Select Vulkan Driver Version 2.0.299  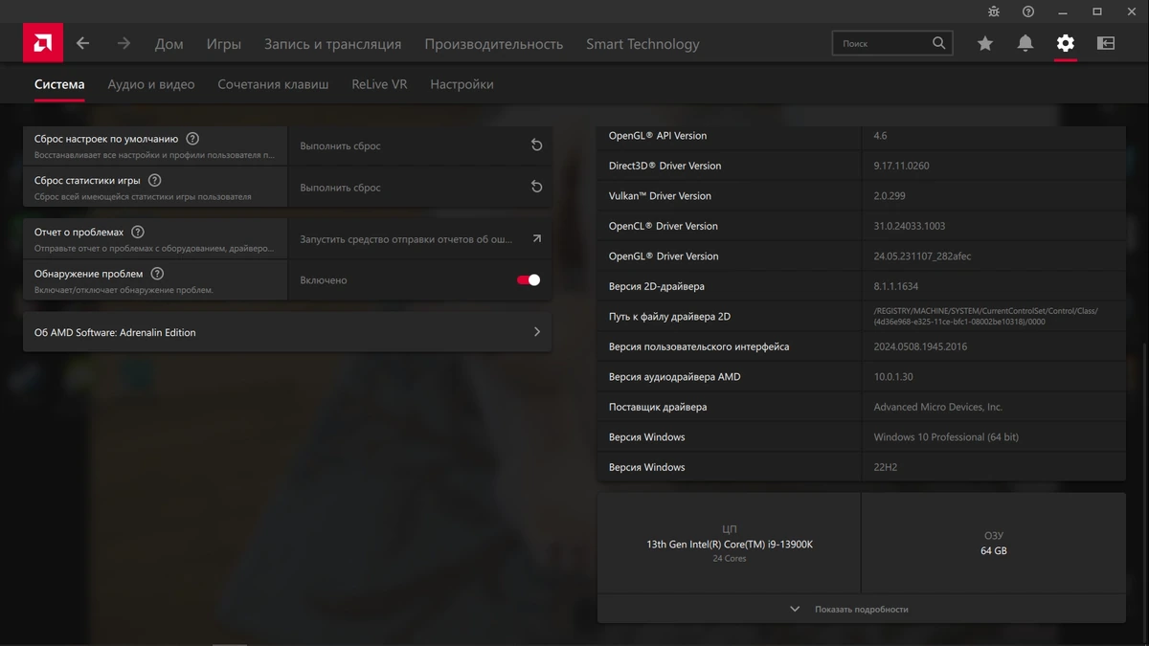click(x=890, y=196)
